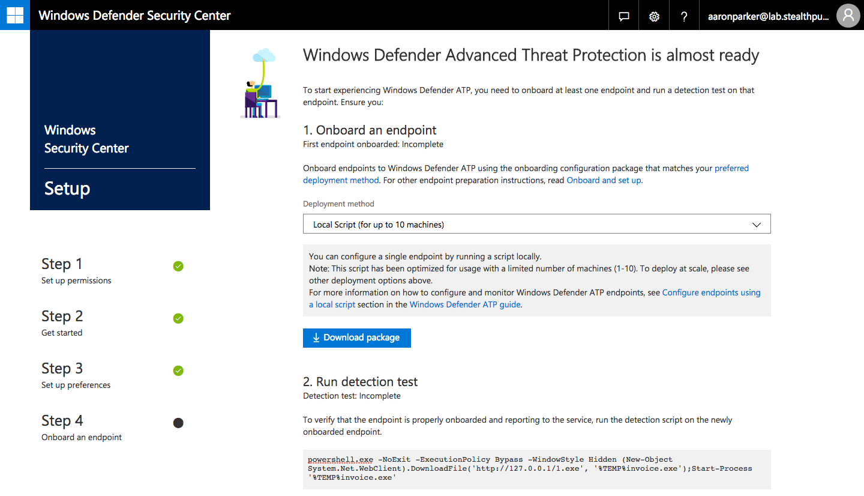Go to Step 2 Get started
The image size is (864, 496).
coord(62,323)
